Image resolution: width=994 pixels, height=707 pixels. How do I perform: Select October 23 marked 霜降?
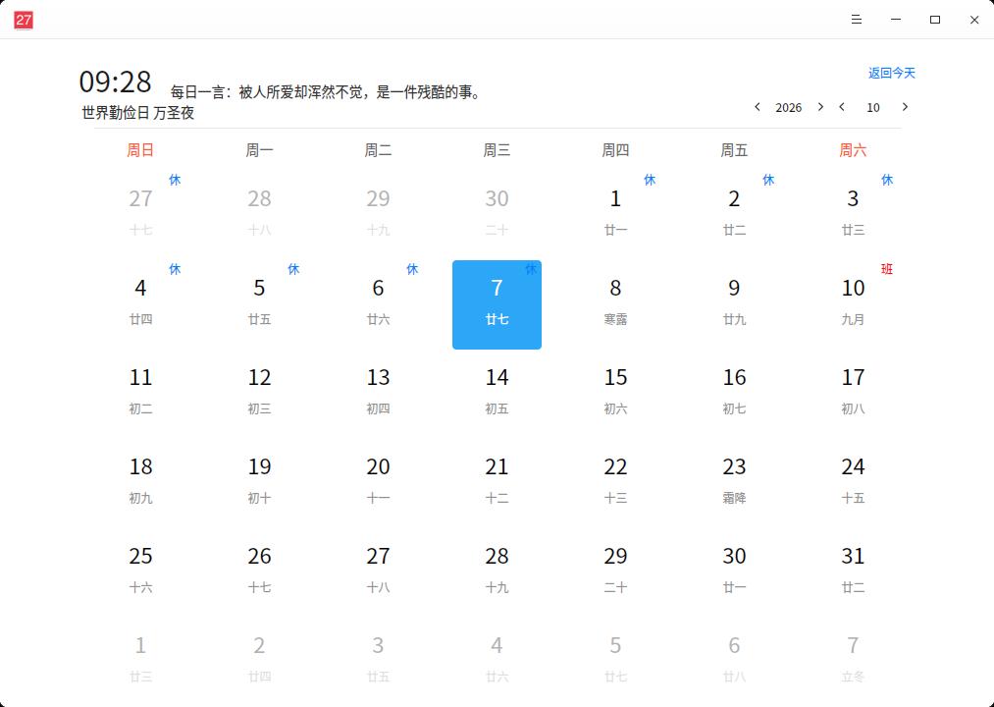[x=734, y=483]
